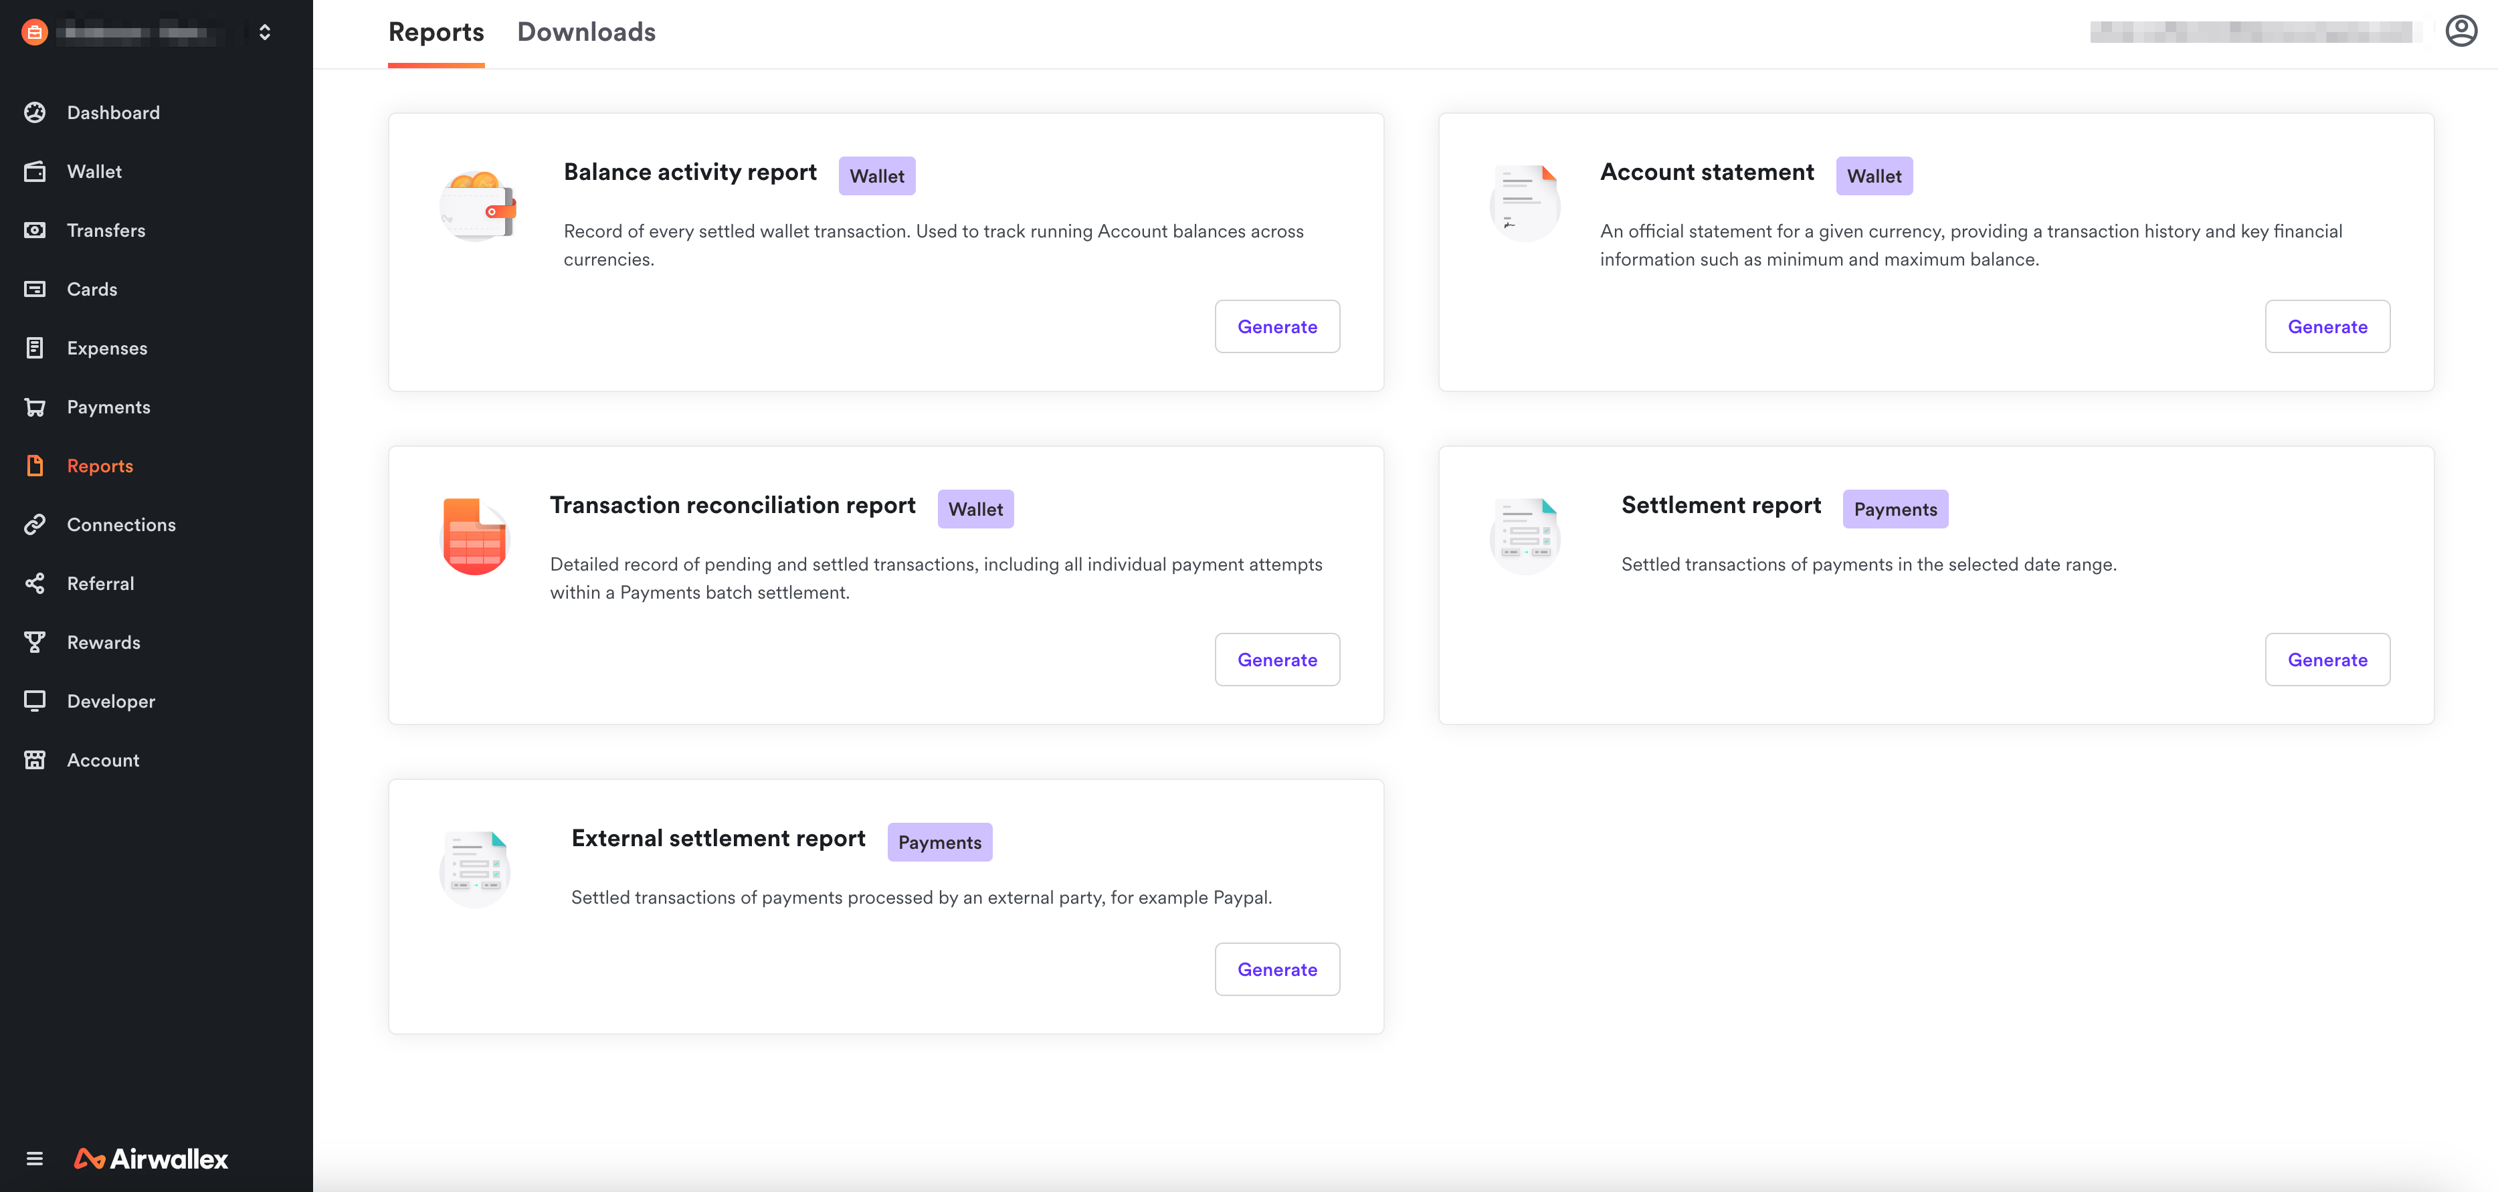
Task: Click Wallet tag on Account statement
Action: point(1873,175)
